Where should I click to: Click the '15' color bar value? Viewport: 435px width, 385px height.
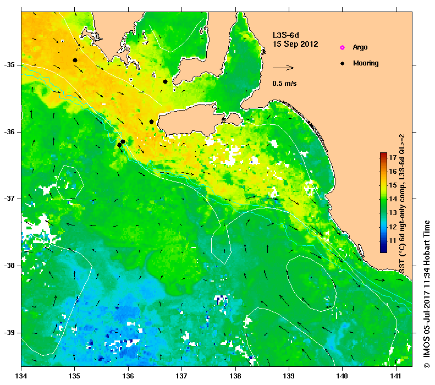393,185
